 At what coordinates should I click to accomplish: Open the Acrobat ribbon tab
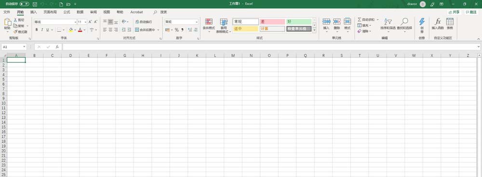pos(136,12)
